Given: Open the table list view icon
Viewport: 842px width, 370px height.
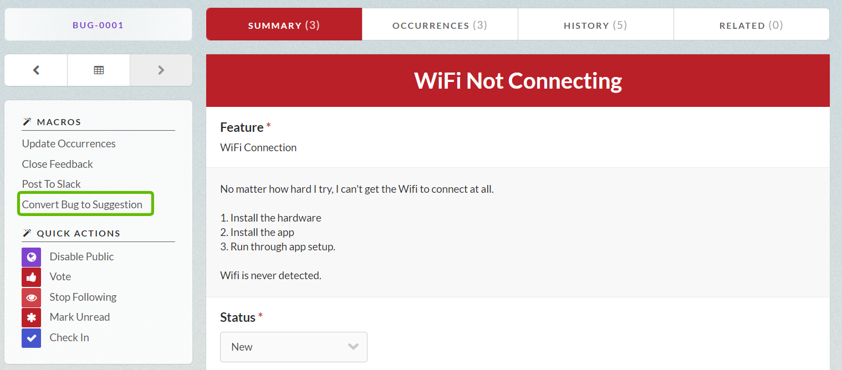Looking at the screenshot, I should tap(99, 70).
